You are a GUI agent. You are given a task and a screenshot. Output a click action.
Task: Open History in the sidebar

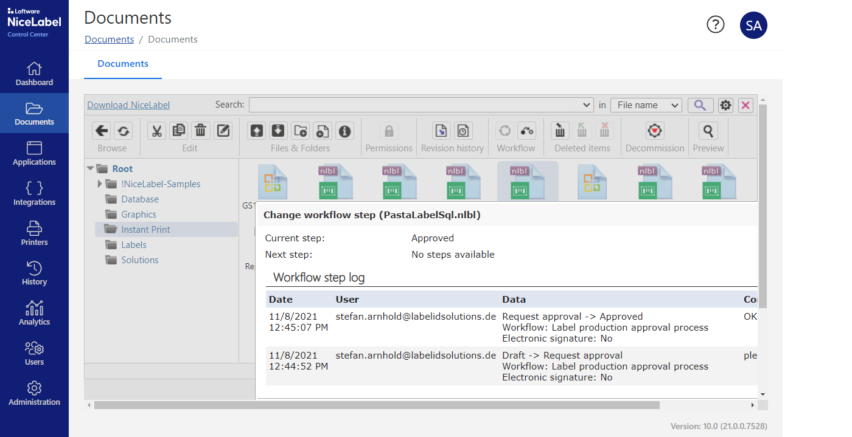point(34,274)
